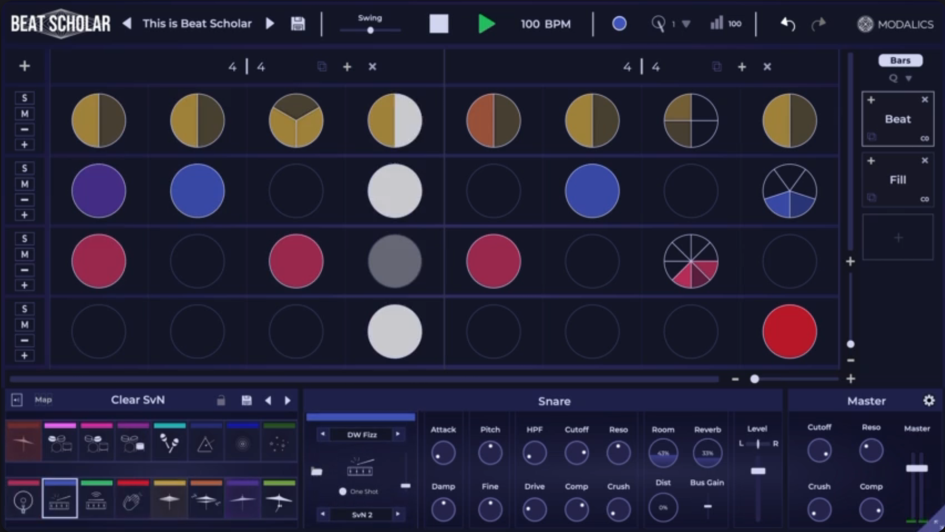Select the maracas shaker drum pad

[169, 443]
